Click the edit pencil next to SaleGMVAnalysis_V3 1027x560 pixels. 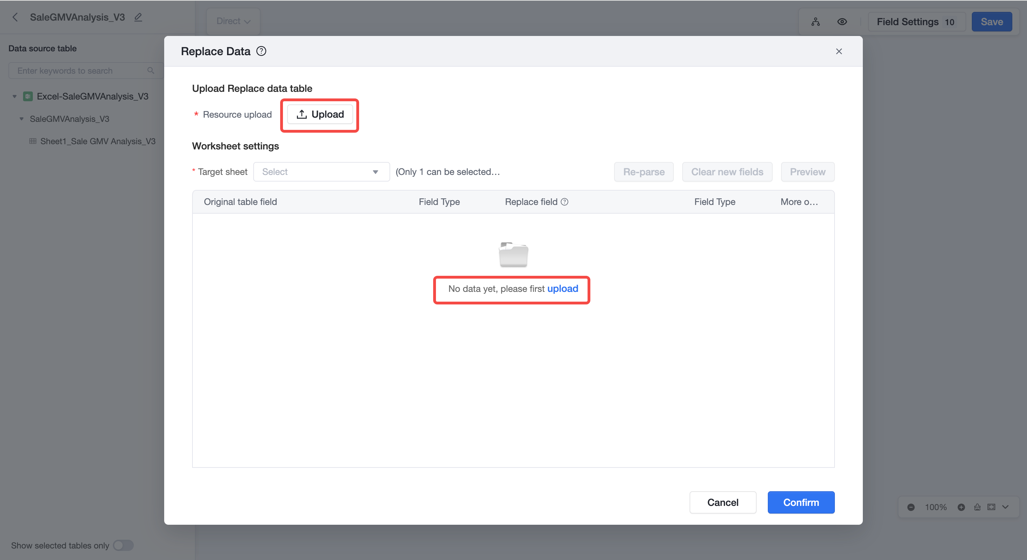(x=138, y=17)
